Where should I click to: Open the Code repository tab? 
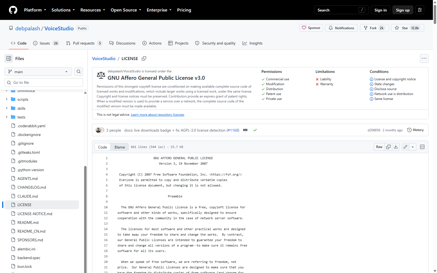pos(19,43)
